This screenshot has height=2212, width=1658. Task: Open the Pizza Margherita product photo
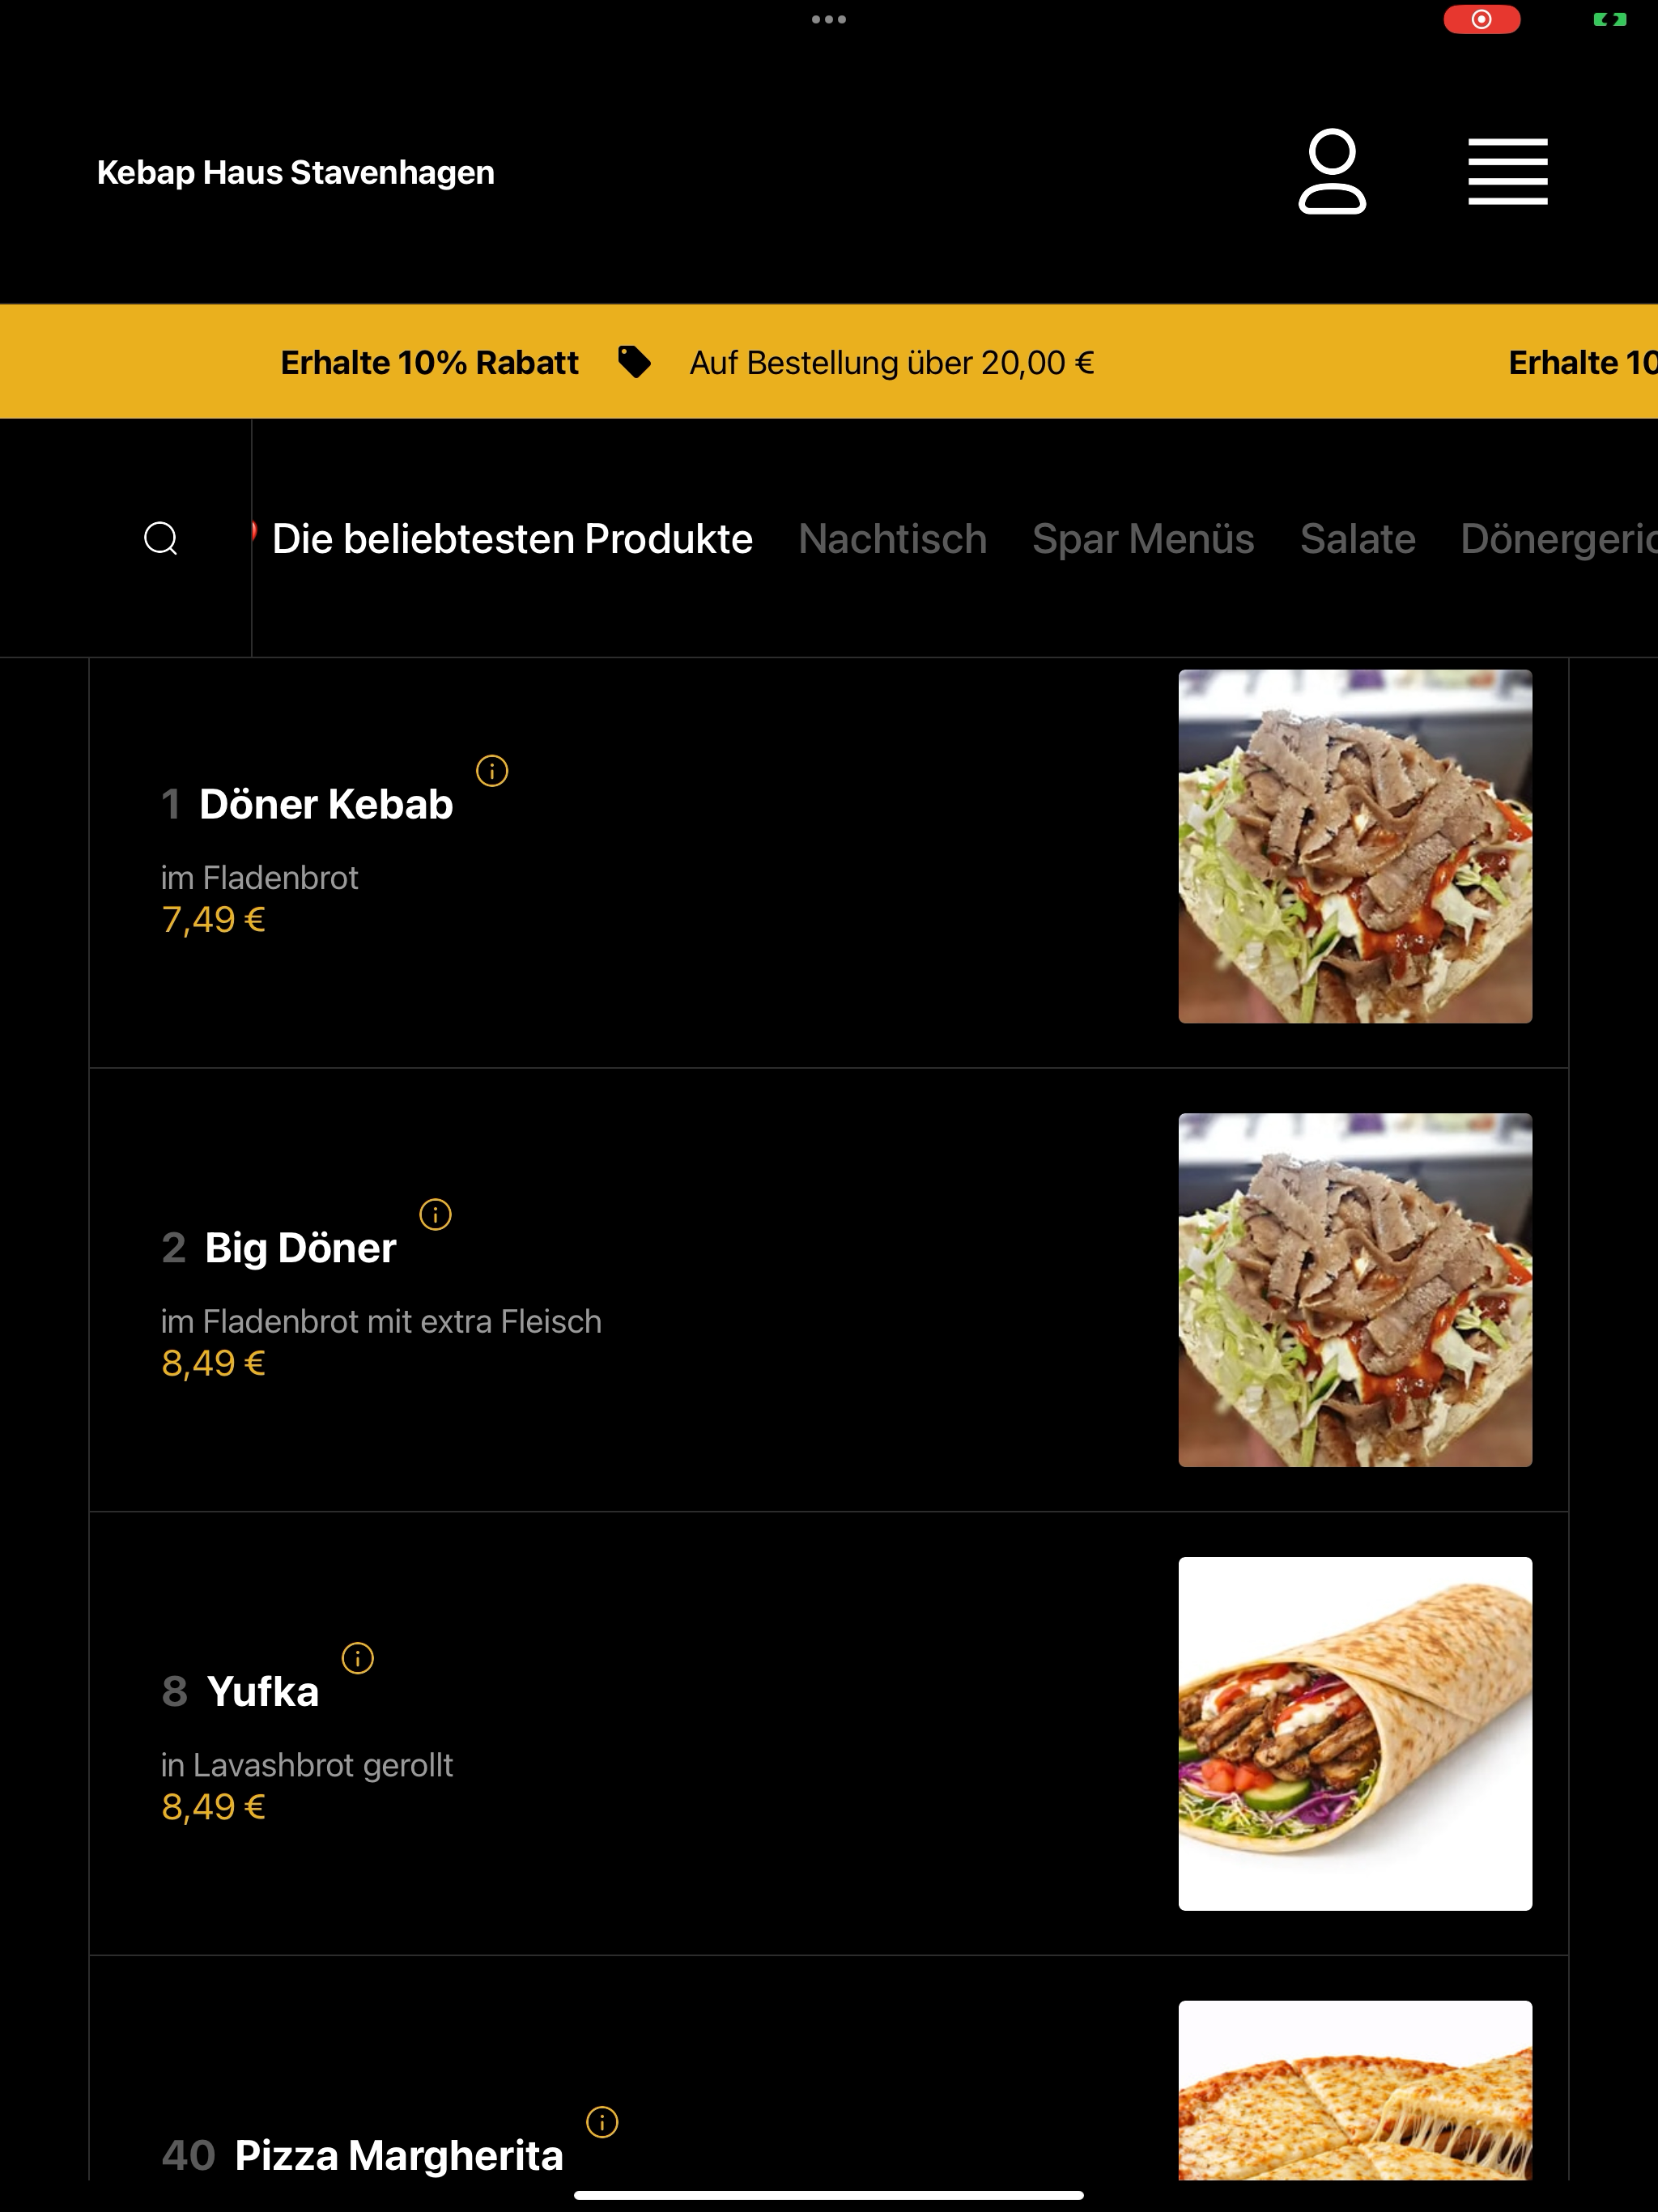(x=1355, y=2090)
